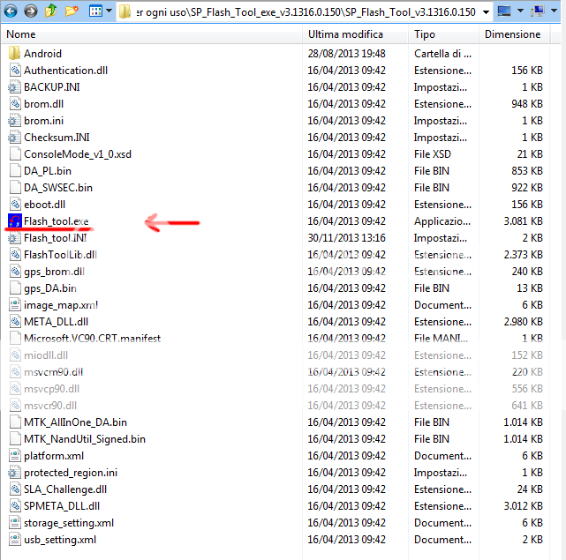This screenshot has height=560, width=566.
Task: Expand dropdown beside the monitor icon
Action: point(520,11)
